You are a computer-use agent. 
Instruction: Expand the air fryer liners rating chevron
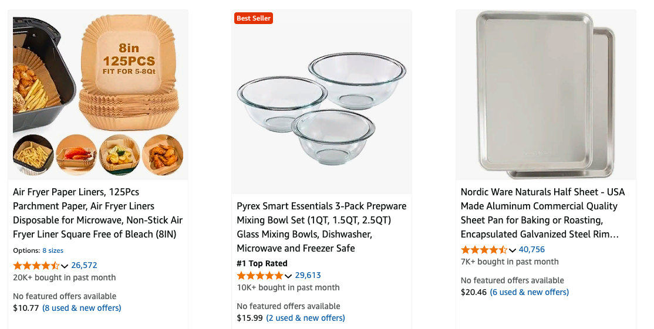pos(65,266)
